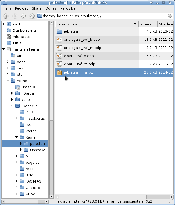
Task: Open the Rediģēt menu
Action: coord(21,8)
